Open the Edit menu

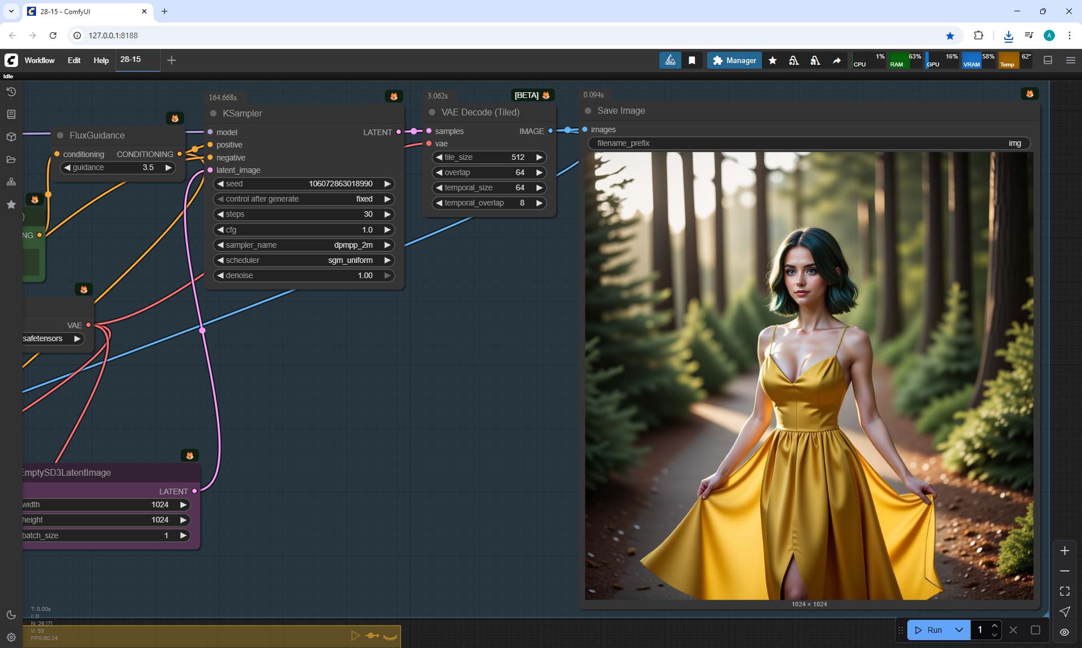point(74,60)
